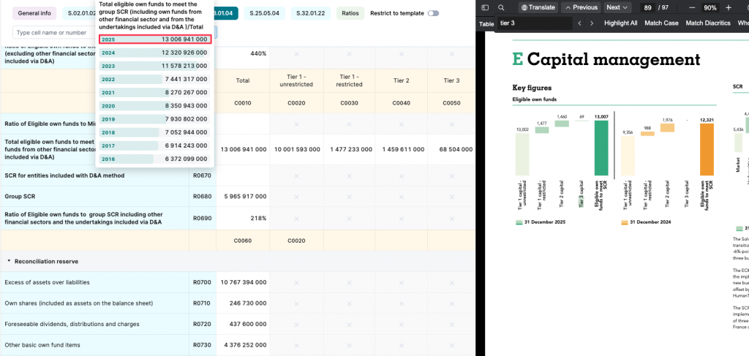Toggle the Highlight All option
This screenshot has width=749, height=356.
pyautogui.click(x=620, y=23)
